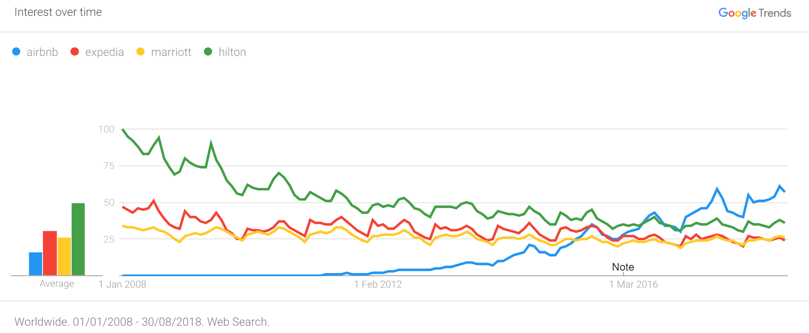Click the blue airbnb legend dot
This screenshot has width=809, height=333.
(x=16, y=51)
